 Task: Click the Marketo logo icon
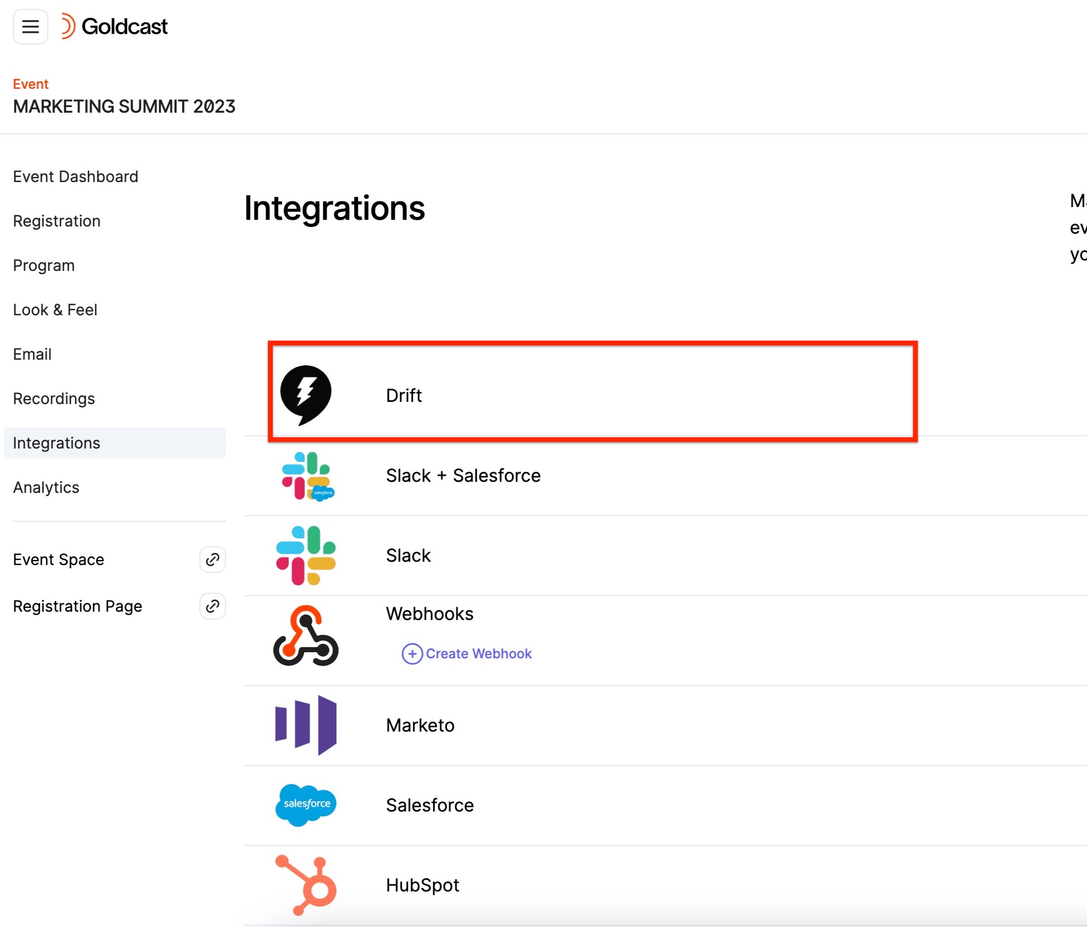click(x=306, y=725)
